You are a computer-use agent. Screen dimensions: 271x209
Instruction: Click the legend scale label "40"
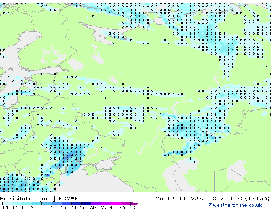coord(112,207)
